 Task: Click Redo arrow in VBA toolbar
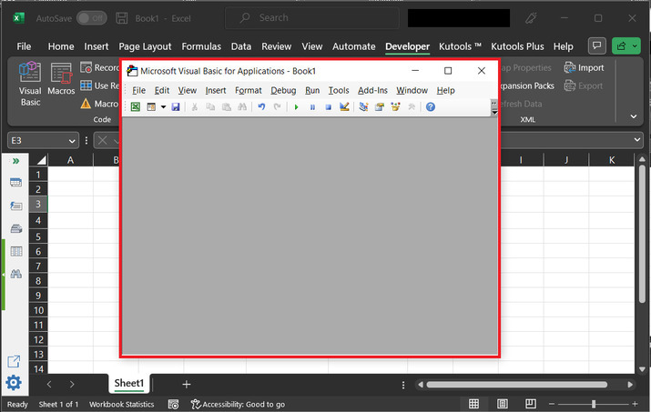click(277, 107)
